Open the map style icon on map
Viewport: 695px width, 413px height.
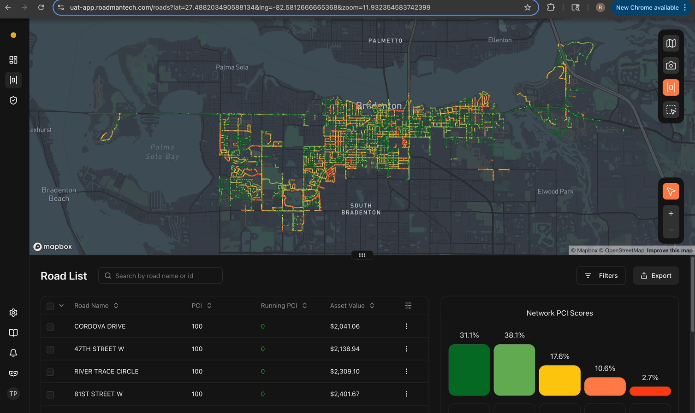pyautogui.click(x=671, y=43)
